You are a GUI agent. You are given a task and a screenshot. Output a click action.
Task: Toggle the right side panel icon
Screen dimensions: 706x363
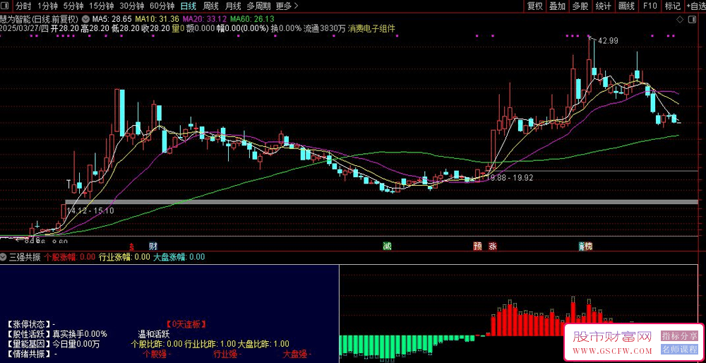click(x=692, y=20)
